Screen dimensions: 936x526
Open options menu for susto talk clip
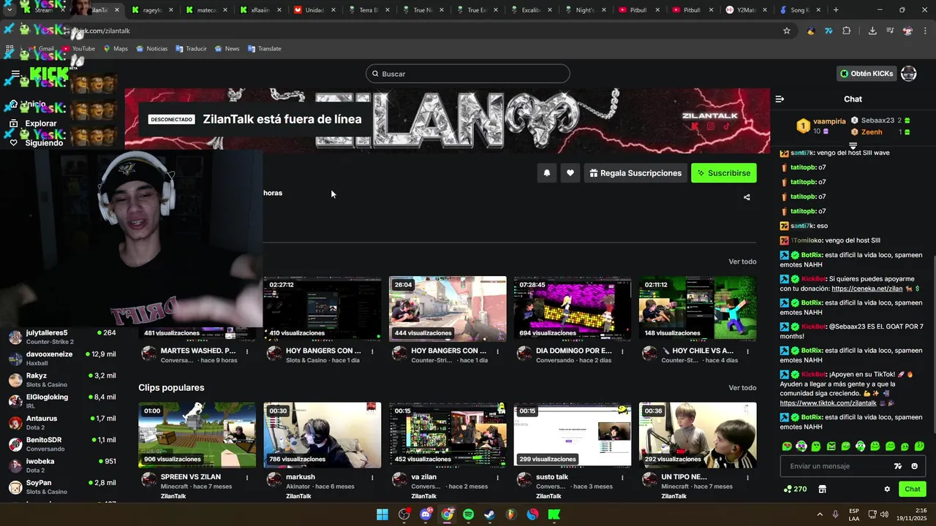click(x=622, y=478)
